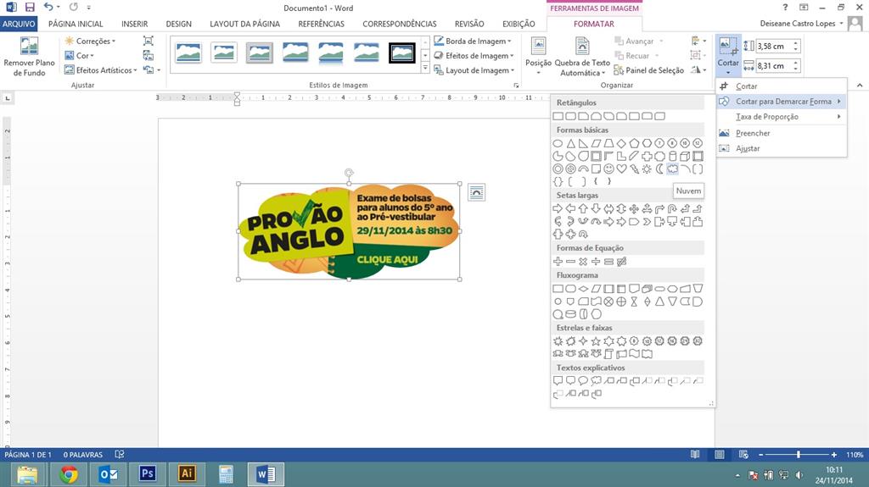The height and width of the screenshot is (487, 869).
Task: Click the layout options button beside the image
Action: (476, 192)
